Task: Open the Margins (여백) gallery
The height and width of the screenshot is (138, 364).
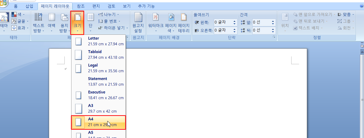Action: pos(51,23)
